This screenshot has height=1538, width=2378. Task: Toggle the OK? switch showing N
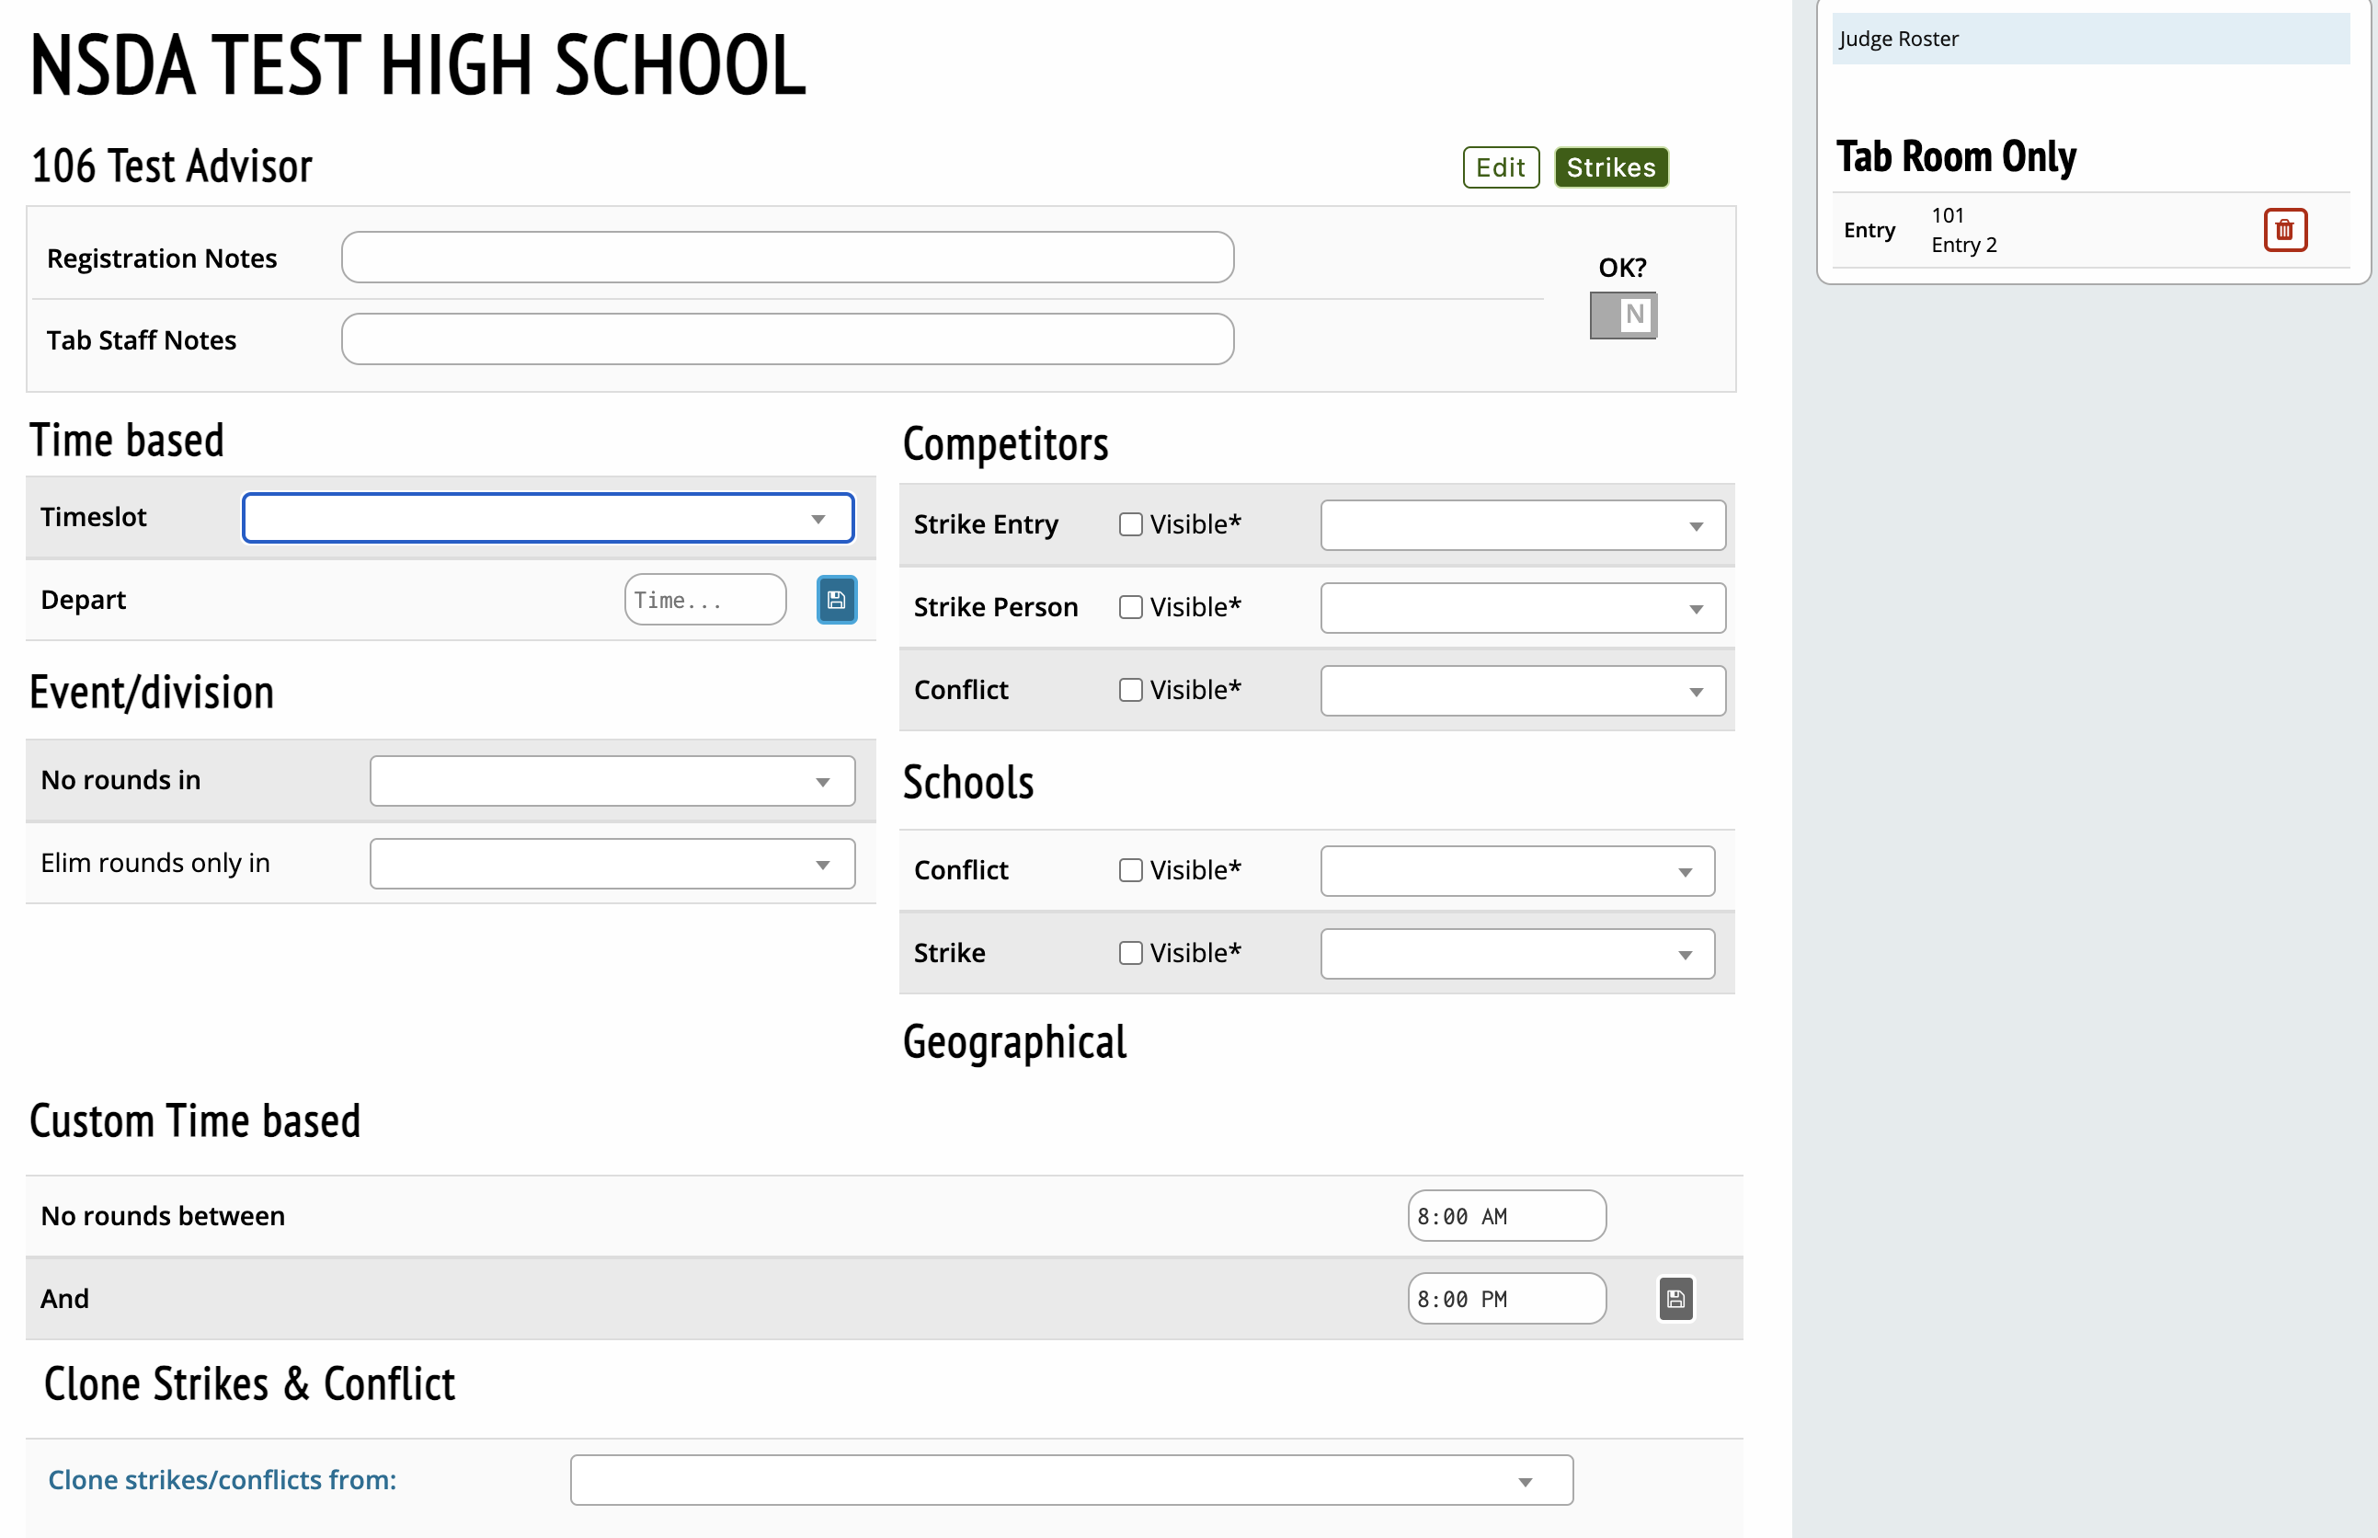(1622, 316)
